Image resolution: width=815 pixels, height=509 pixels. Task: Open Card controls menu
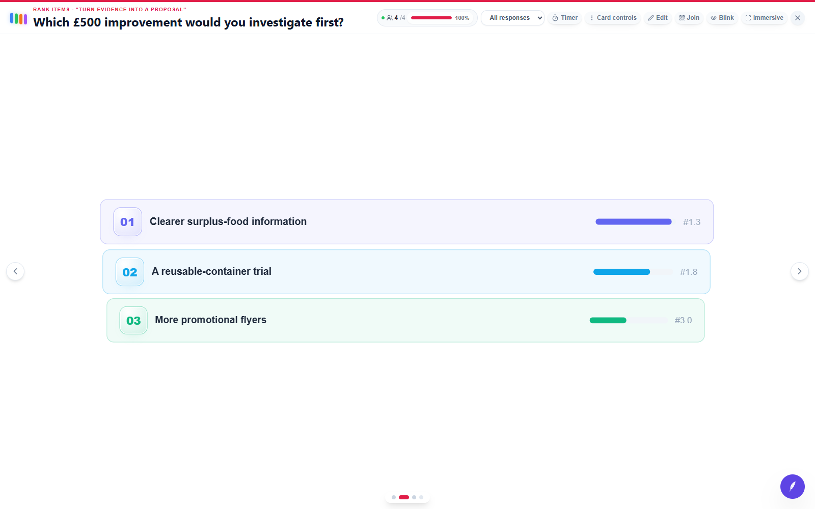click(613, 18)
